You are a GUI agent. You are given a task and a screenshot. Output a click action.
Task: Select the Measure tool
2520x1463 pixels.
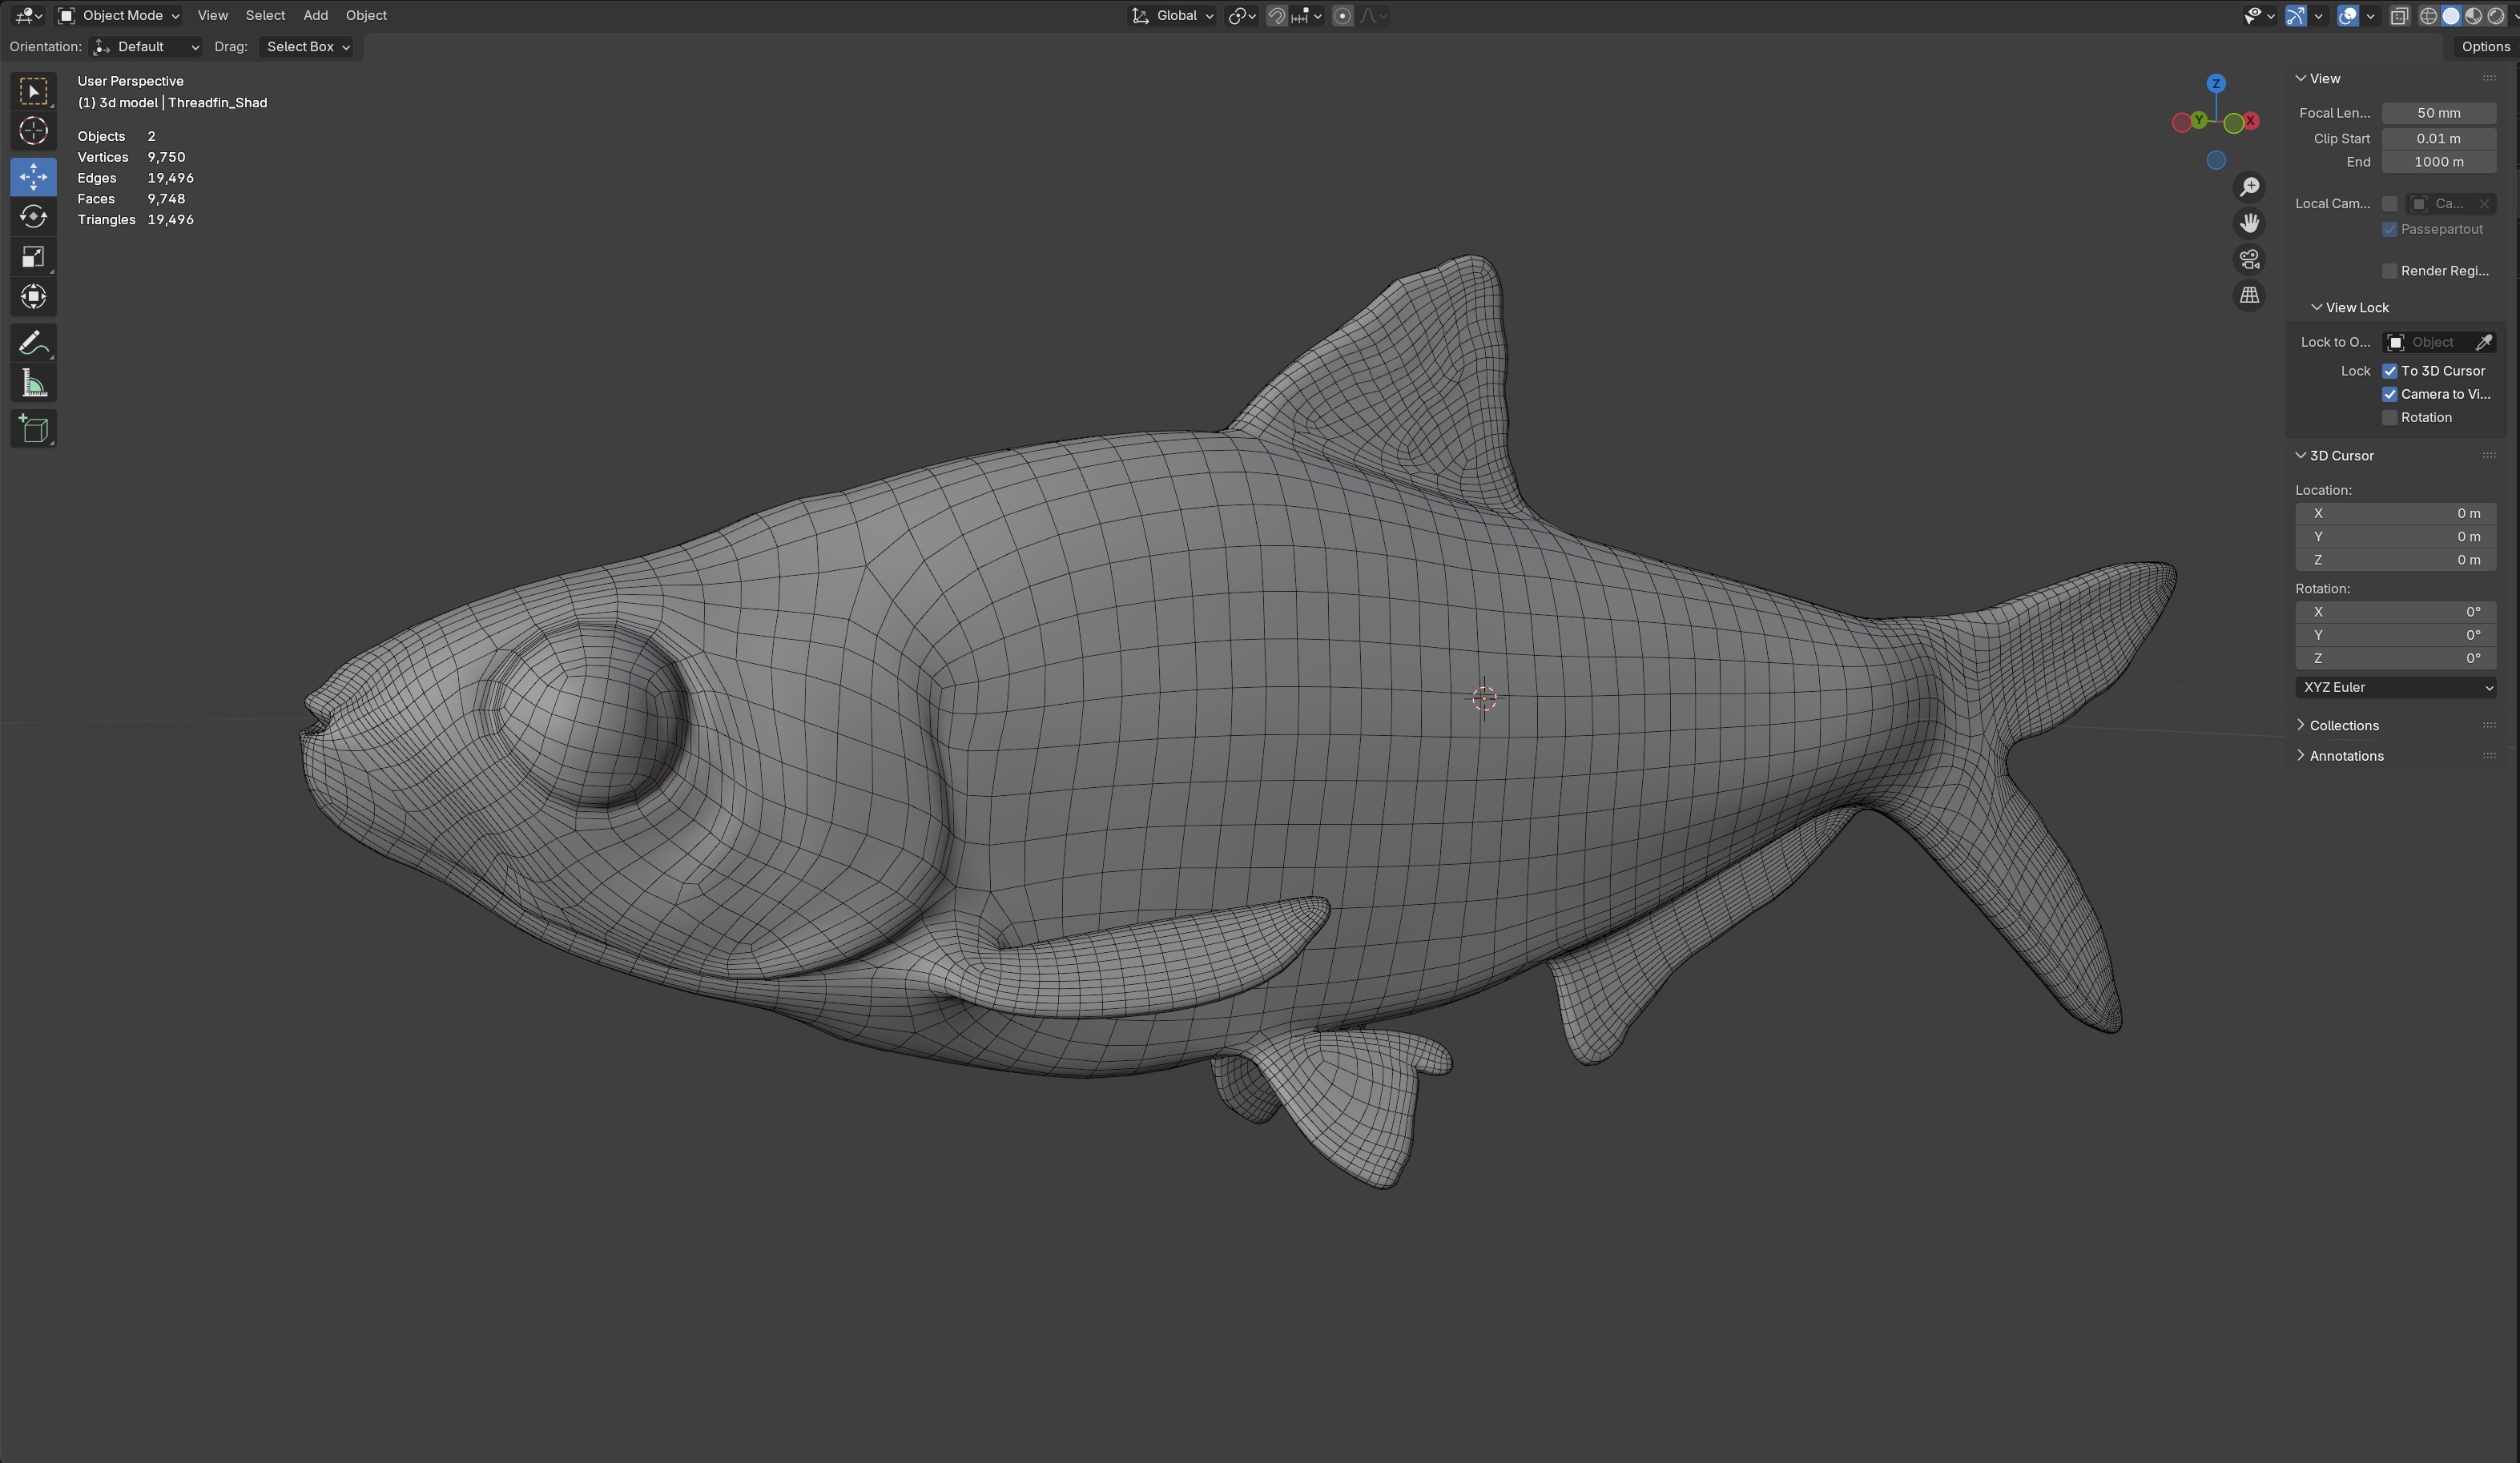pos(33,384)
